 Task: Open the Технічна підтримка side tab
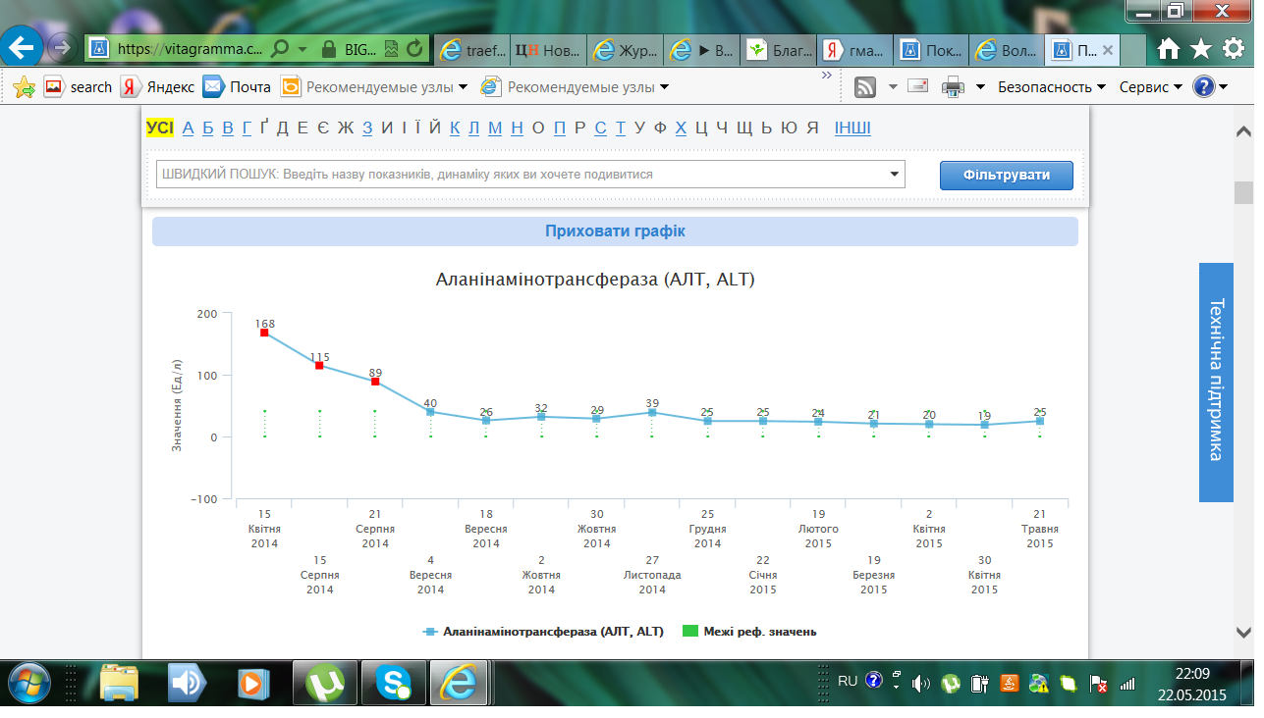[x=1216, y=383]
